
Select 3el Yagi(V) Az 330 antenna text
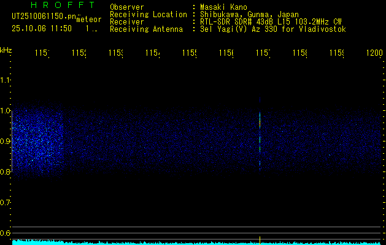(273, 29)
